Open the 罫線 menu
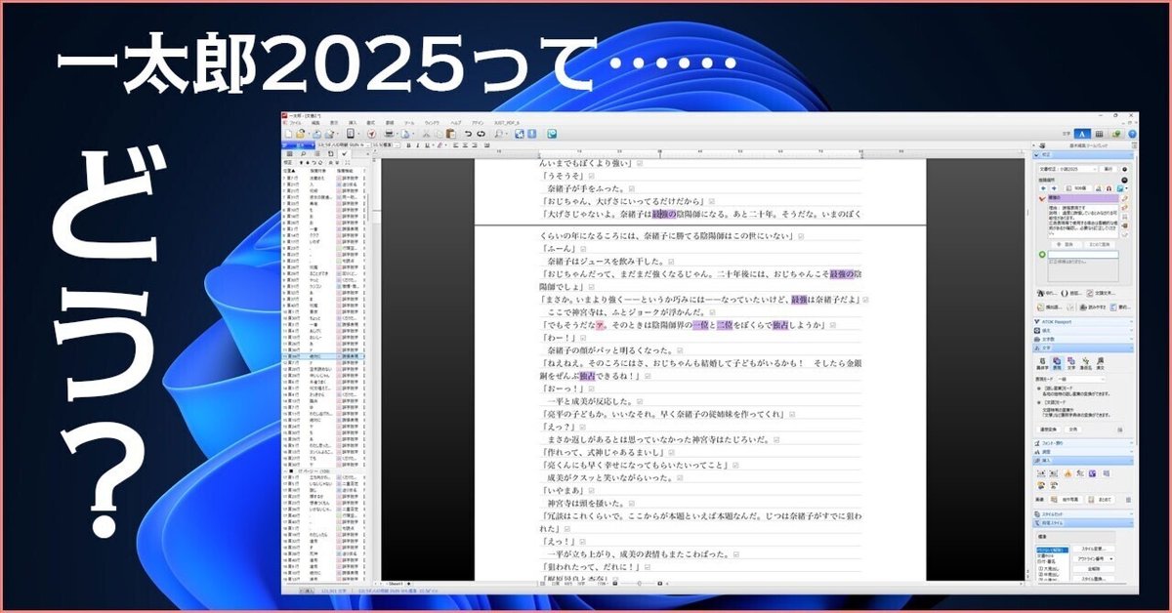Screen dimensions: 1172x613 tap(389, 123)
